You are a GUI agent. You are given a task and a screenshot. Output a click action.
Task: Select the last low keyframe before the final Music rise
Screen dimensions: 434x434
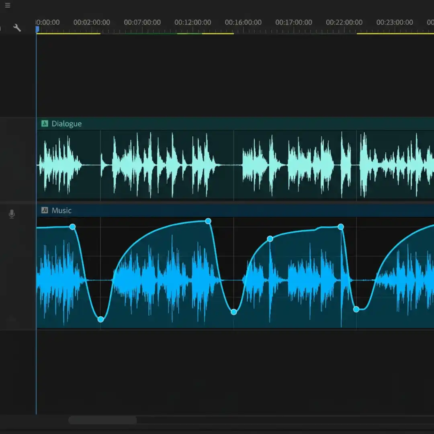click(x=356, y=309)
